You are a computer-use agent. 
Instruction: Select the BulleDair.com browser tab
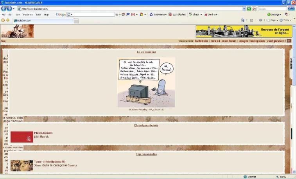tap(43, 21)
